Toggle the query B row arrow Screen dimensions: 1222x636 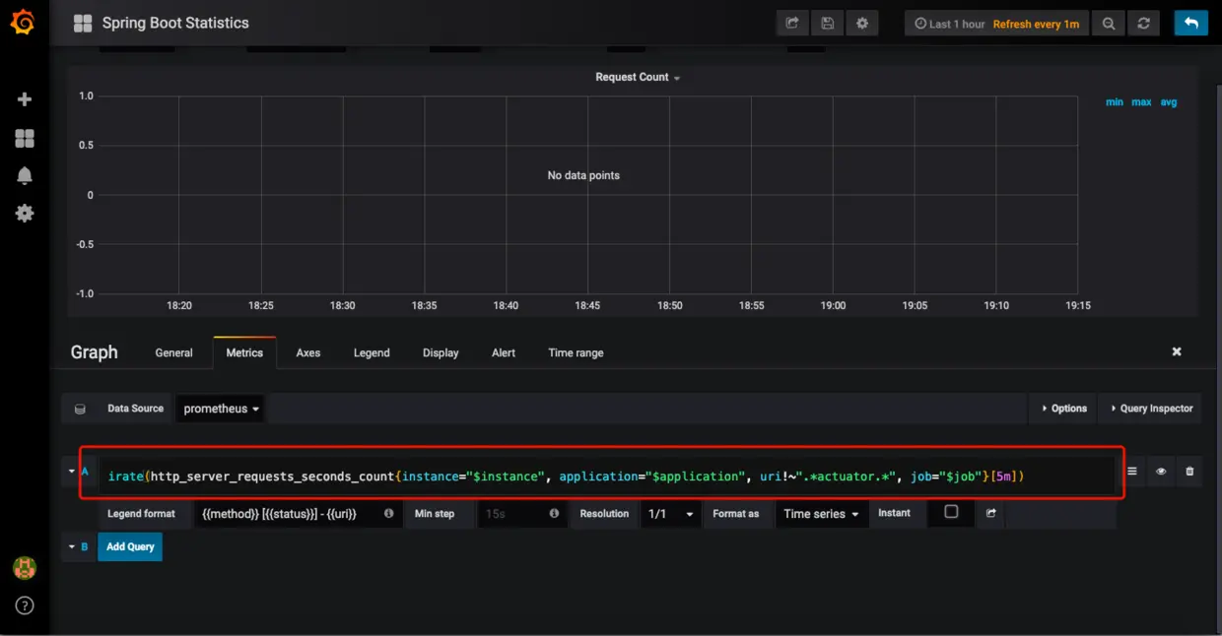[x=71, y=546]
